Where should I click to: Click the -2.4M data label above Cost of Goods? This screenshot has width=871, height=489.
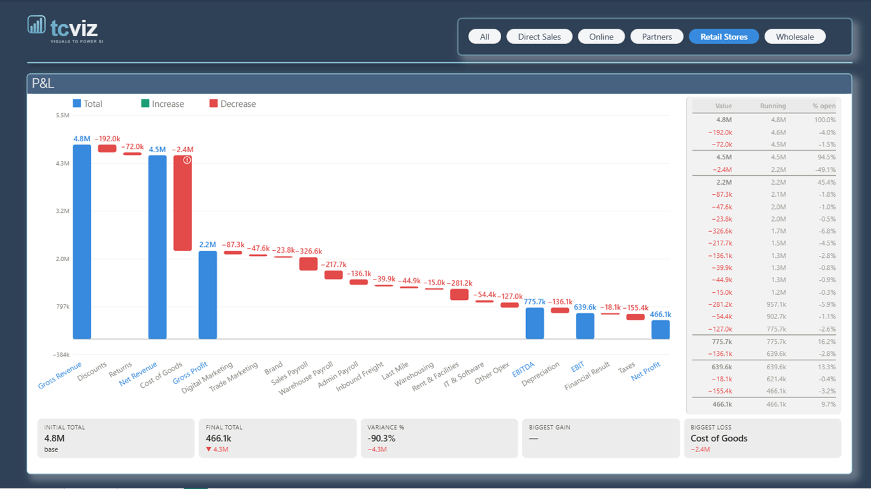coord(182,150)
